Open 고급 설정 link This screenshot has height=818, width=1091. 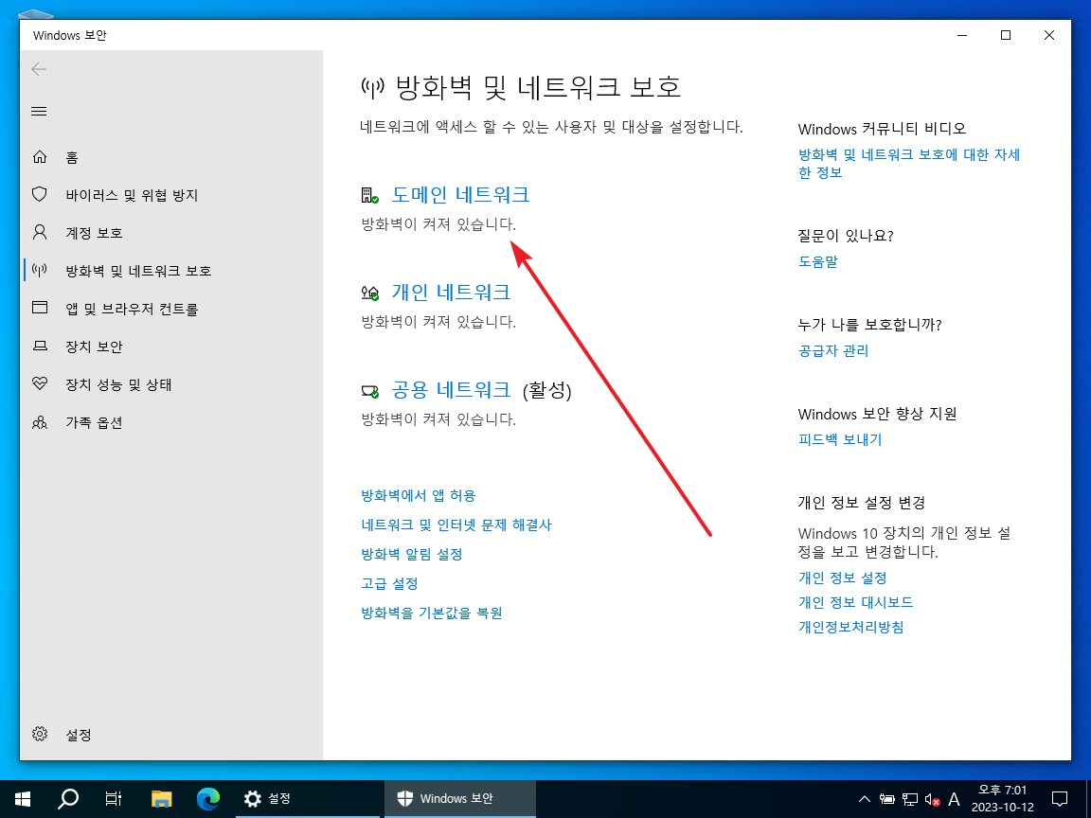point(389,583)
